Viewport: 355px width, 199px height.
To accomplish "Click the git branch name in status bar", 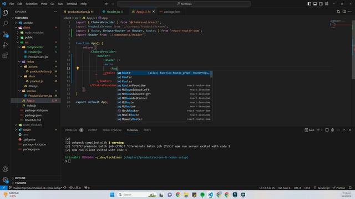I will pyautogui.click(x=35, y=188).
